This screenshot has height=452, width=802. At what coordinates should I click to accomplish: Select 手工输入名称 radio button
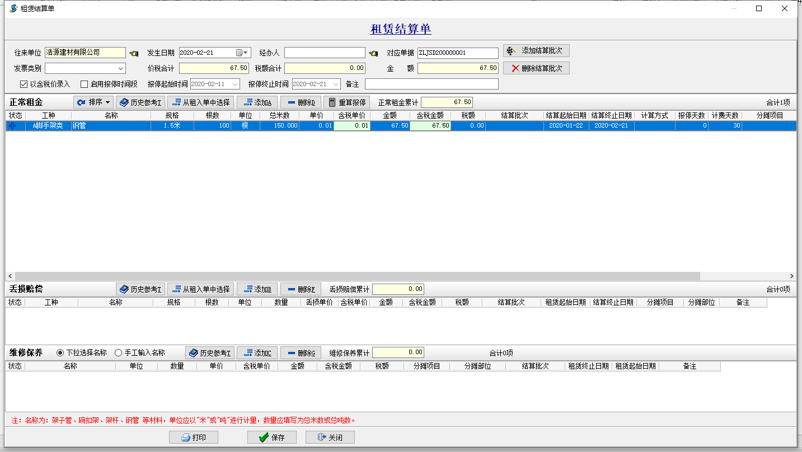(x=118, y=353)
